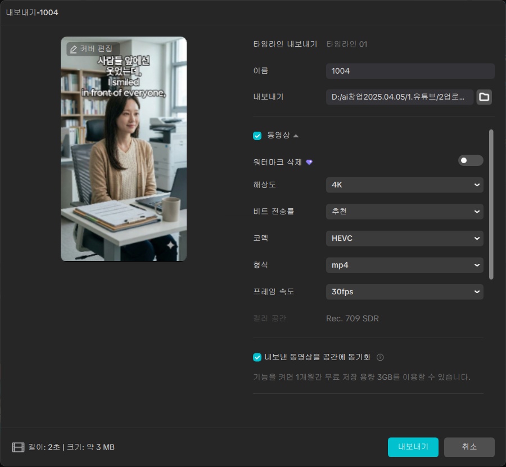Screen dimensions: 506x467
Task: Uncheck 내보낸 동영상을 공간에 동기화
Action: [x=257, y=357]
